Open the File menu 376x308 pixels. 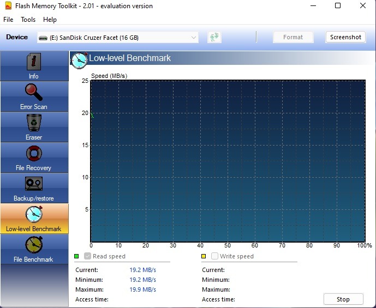tap(8, 20)
